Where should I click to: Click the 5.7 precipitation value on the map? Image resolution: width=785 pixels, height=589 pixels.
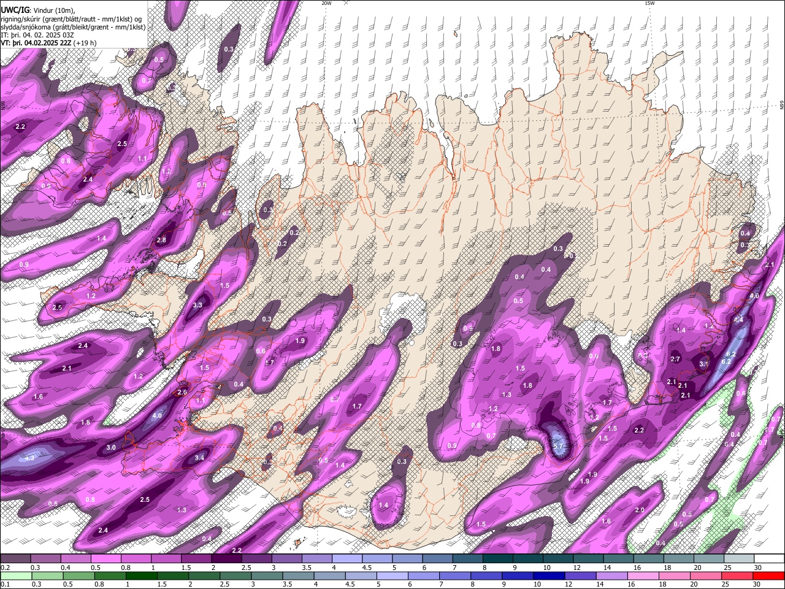click(x=557, y=446)
